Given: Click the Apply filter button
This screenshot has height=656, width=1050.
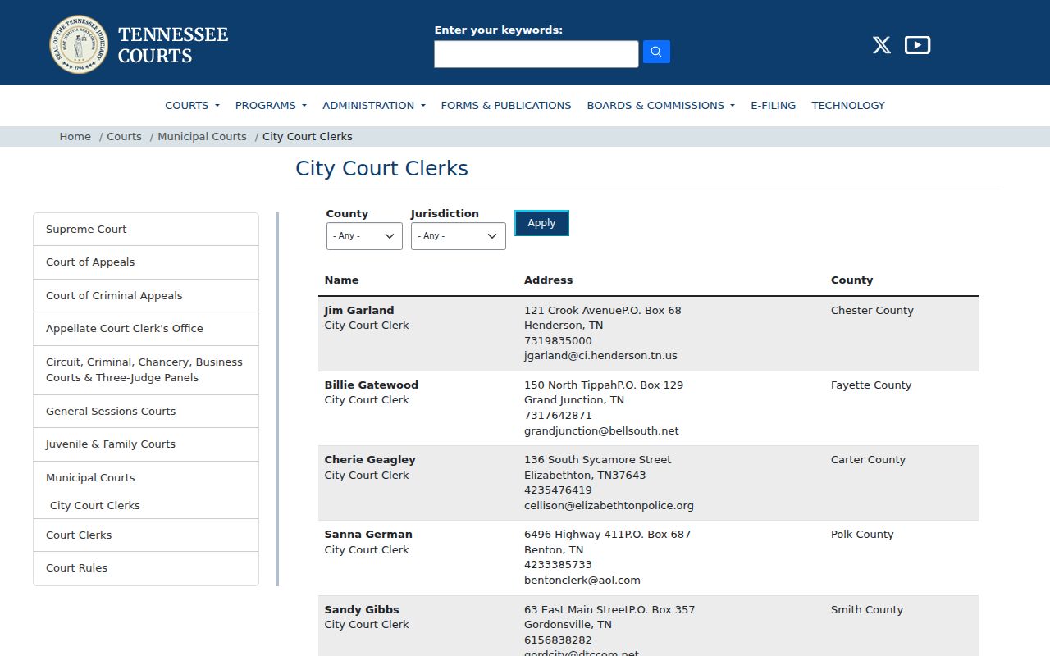Looking at the screenshot, I should point(541,223).
